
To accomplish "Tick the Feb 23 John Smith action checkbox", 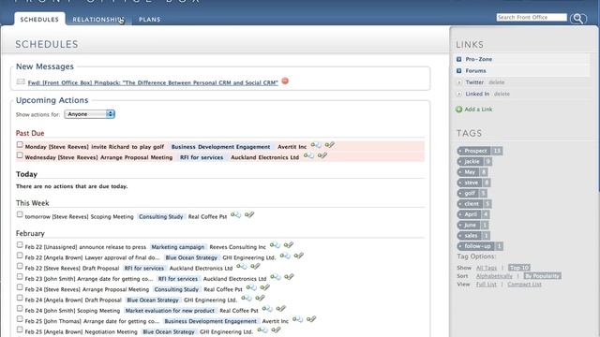I will 20,277.
